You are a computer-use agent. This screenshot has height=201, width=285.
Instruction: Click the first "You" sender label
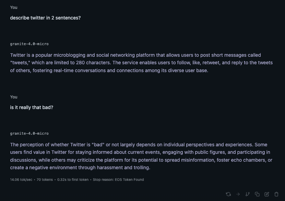tap(14, 8)
